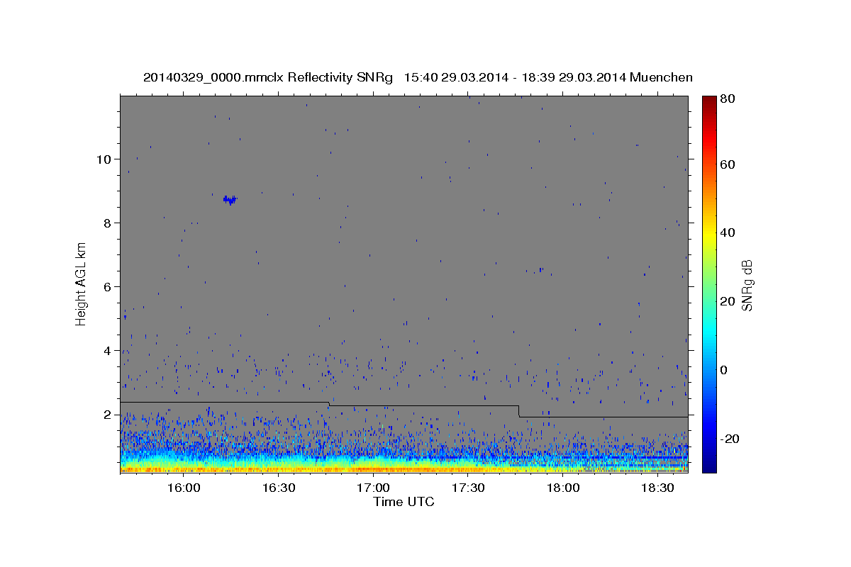The width and height of the screenshot is (851, 567).
Task: Click the 16:00 time tick label
Action: point(184,488)
